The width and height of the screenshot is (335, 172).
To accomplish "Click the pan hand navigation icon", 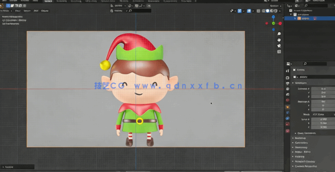I will pyautogui.click(x=279, y=40).
